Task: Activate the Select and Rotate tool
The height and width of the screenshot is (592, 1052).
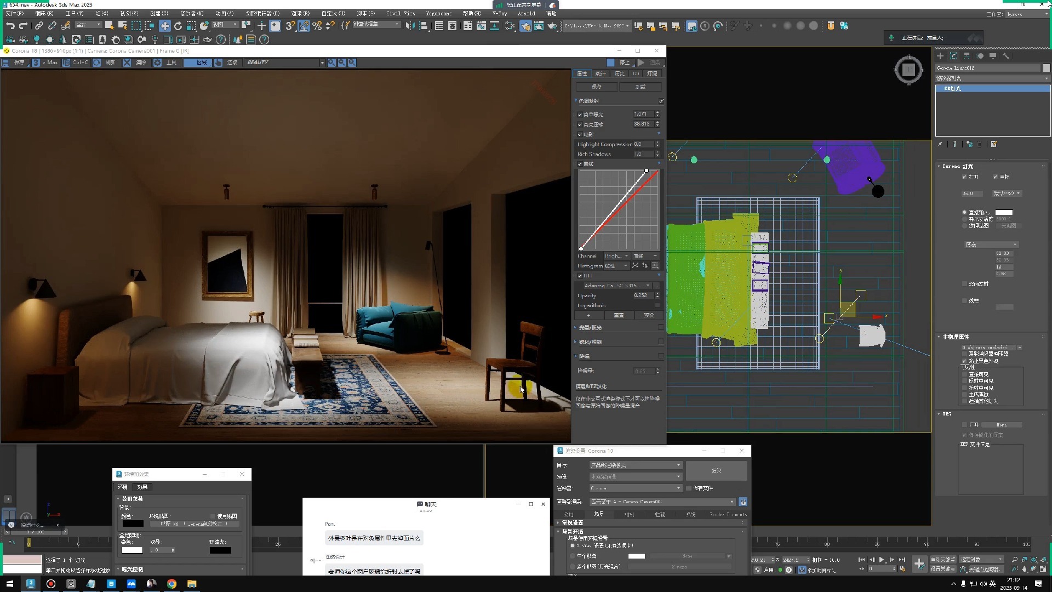Action: (178, 26)
